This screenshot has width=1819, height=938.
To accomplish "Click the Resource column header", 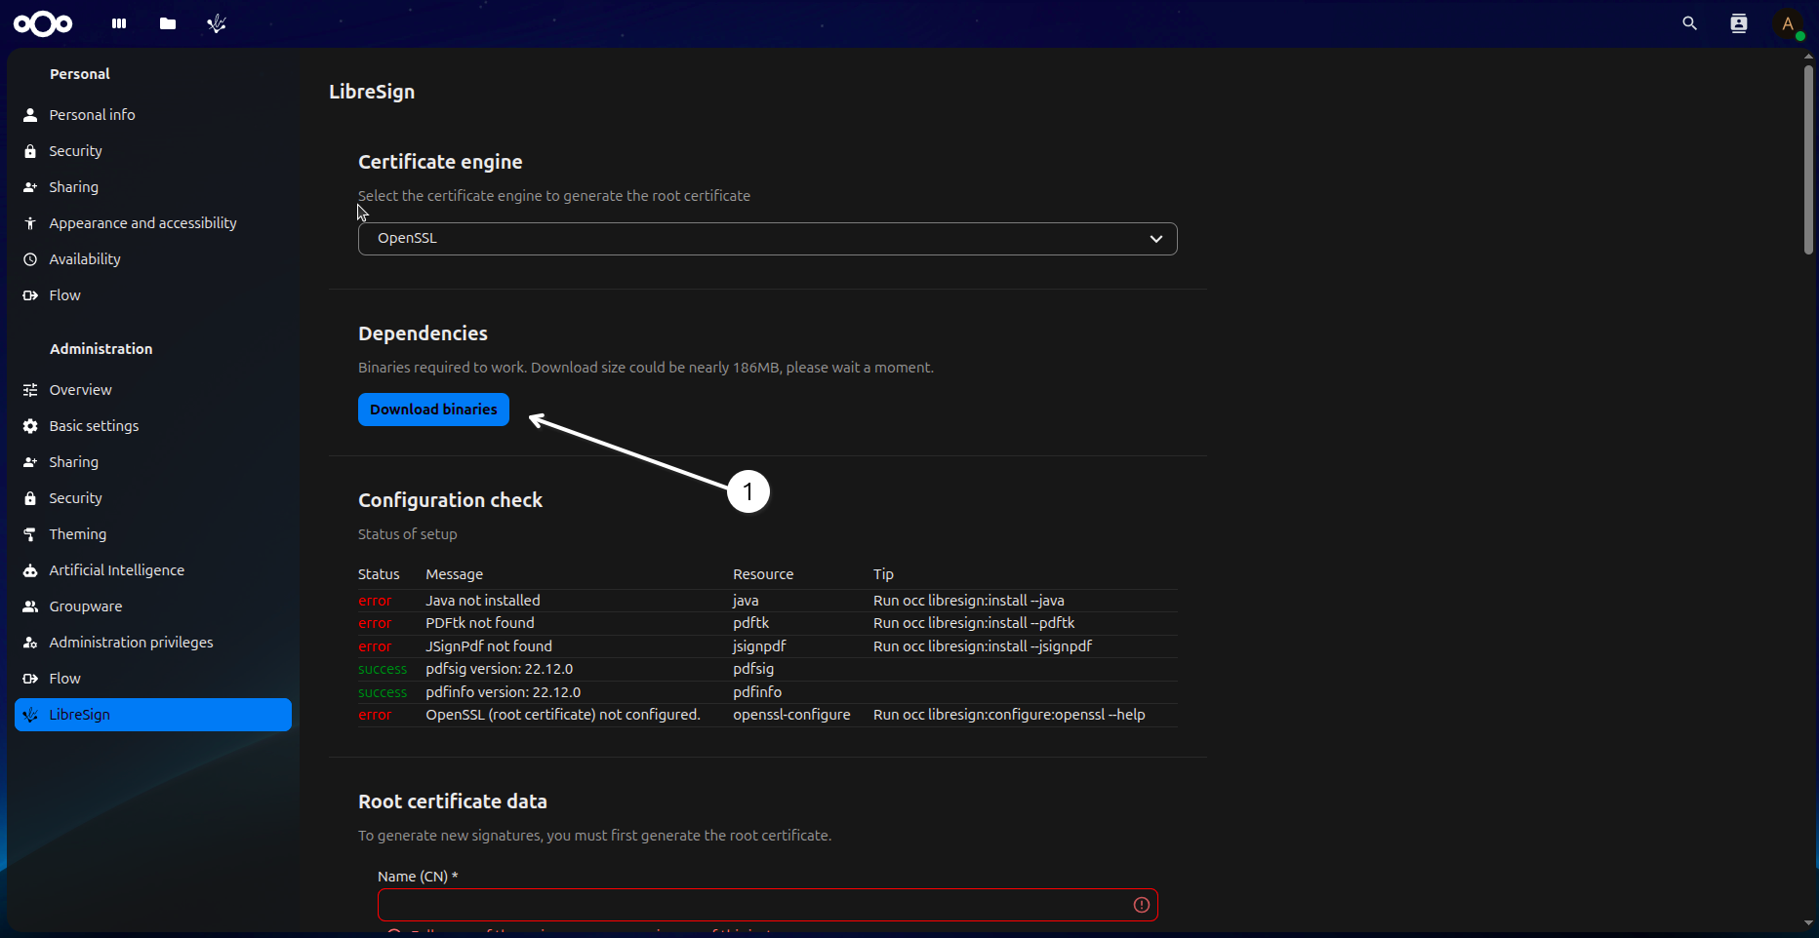I will pyautogui.click(x=763, y=574).
